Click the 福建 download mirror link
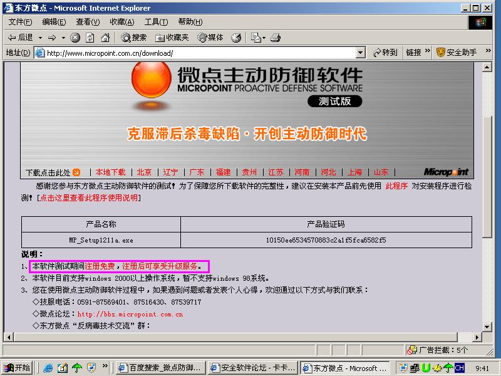The width and height of the screenshot is (501, 376). pos(223,172)
